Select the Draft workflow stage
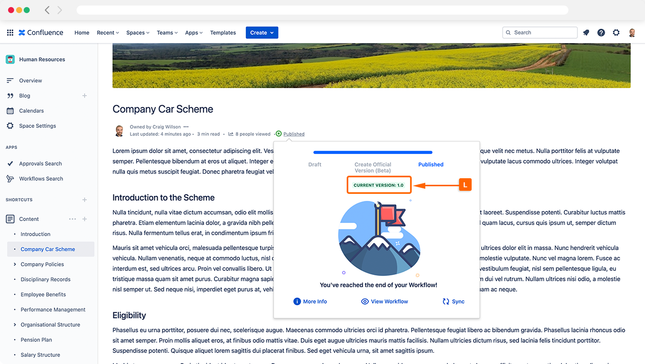 pyautogui.click(x=314, y=165)
